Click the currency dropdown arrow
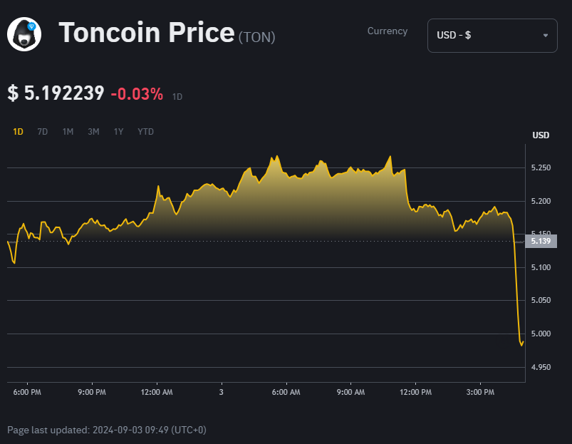572x444 pixels. [x=546, y=36]
